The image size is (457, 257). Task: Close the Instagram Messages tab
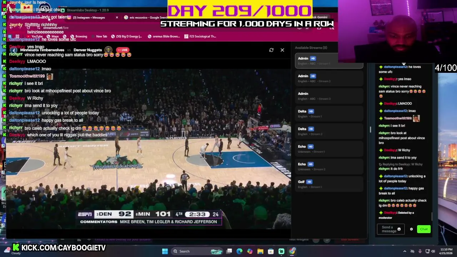coord(117,17)
